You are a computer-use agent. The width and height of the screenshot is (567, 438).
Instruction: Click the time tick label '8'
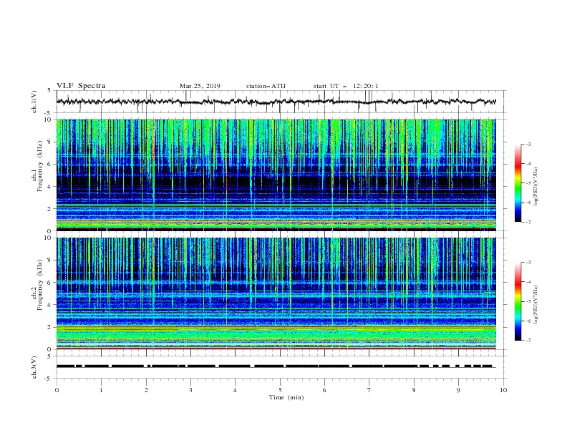(414, 390)
